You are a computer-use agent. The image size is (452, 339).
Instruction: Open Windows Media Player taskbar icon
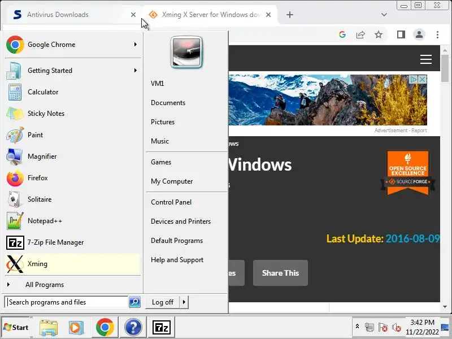click(x=76, y=328)
